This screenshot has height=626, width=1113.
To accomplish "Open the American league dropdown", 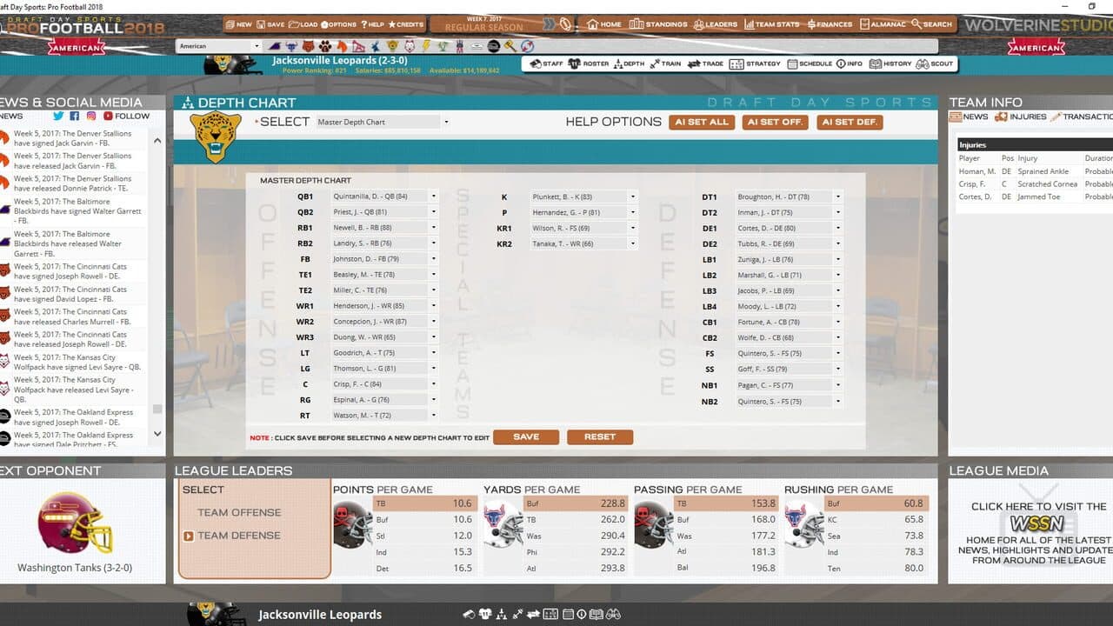I will (x=218, y=46).
